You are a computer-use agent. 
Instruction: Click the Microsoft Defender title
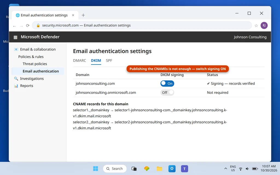(40, 37)
